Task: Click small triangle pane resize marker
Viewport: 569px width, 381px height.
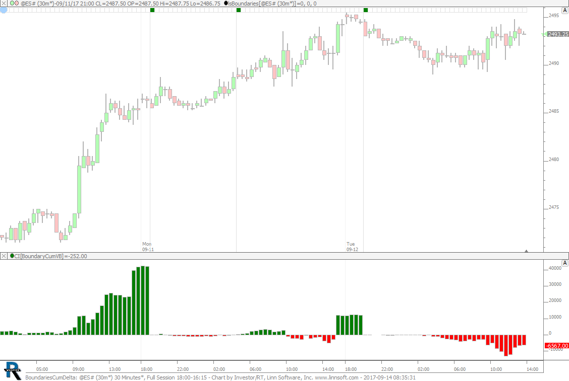Action: [x=526, y=251]
